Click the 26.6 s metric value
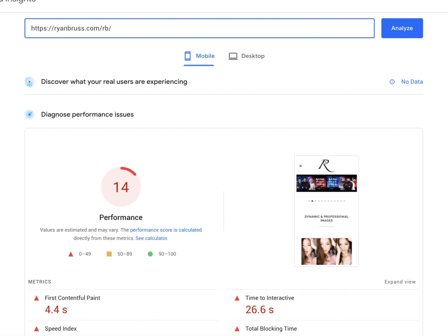Image resolution: width=448 pixels, height=336 pixels. pos(259,310)
